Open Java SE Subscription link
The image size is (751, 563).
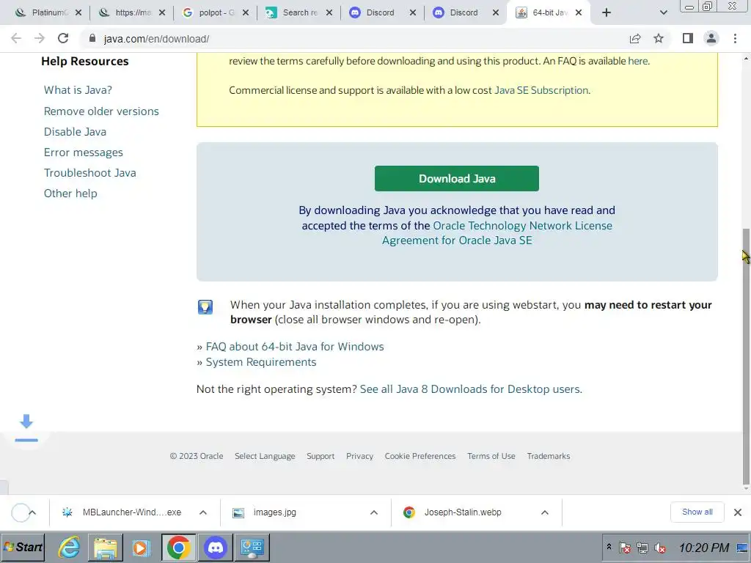(x=541, y=90)
